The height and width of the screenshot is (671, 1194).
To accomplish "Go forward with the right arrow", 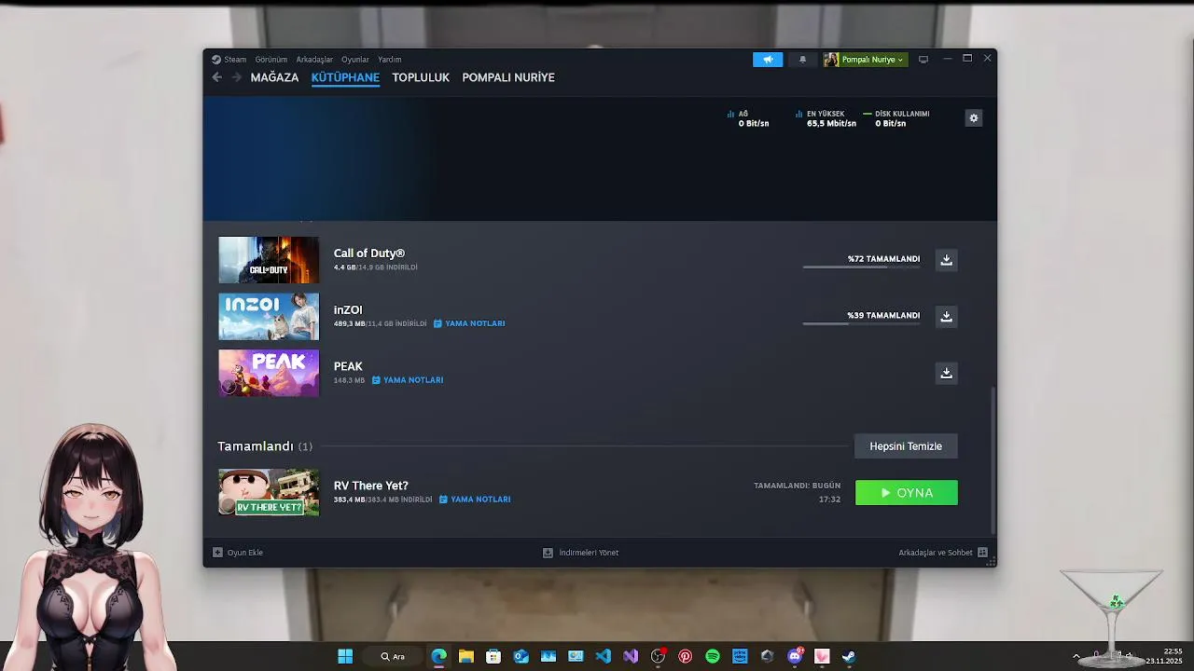I will (x=236, y=77).
